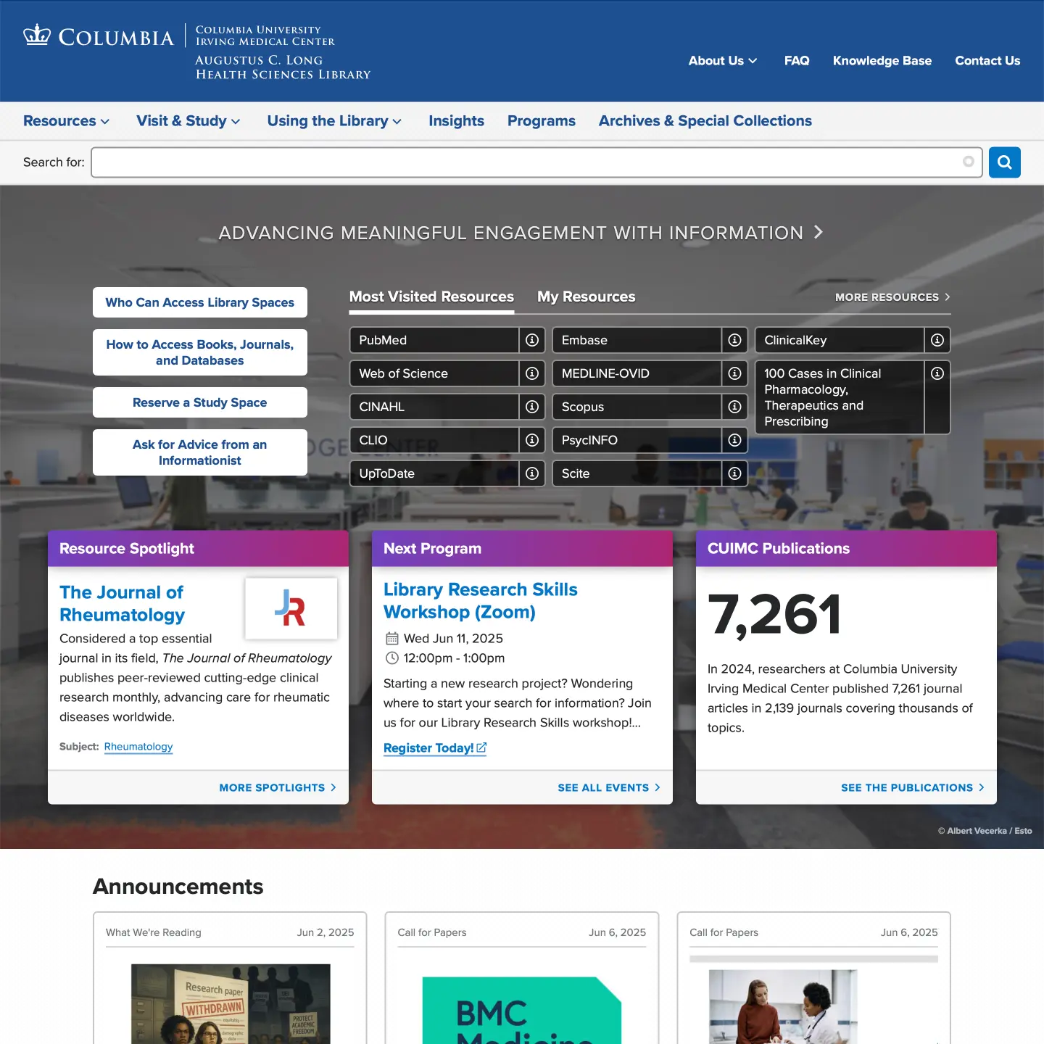Open the info icon for Embase
The height and width of the screenshot is (1044, 1044).
click(x=734, y=340)
